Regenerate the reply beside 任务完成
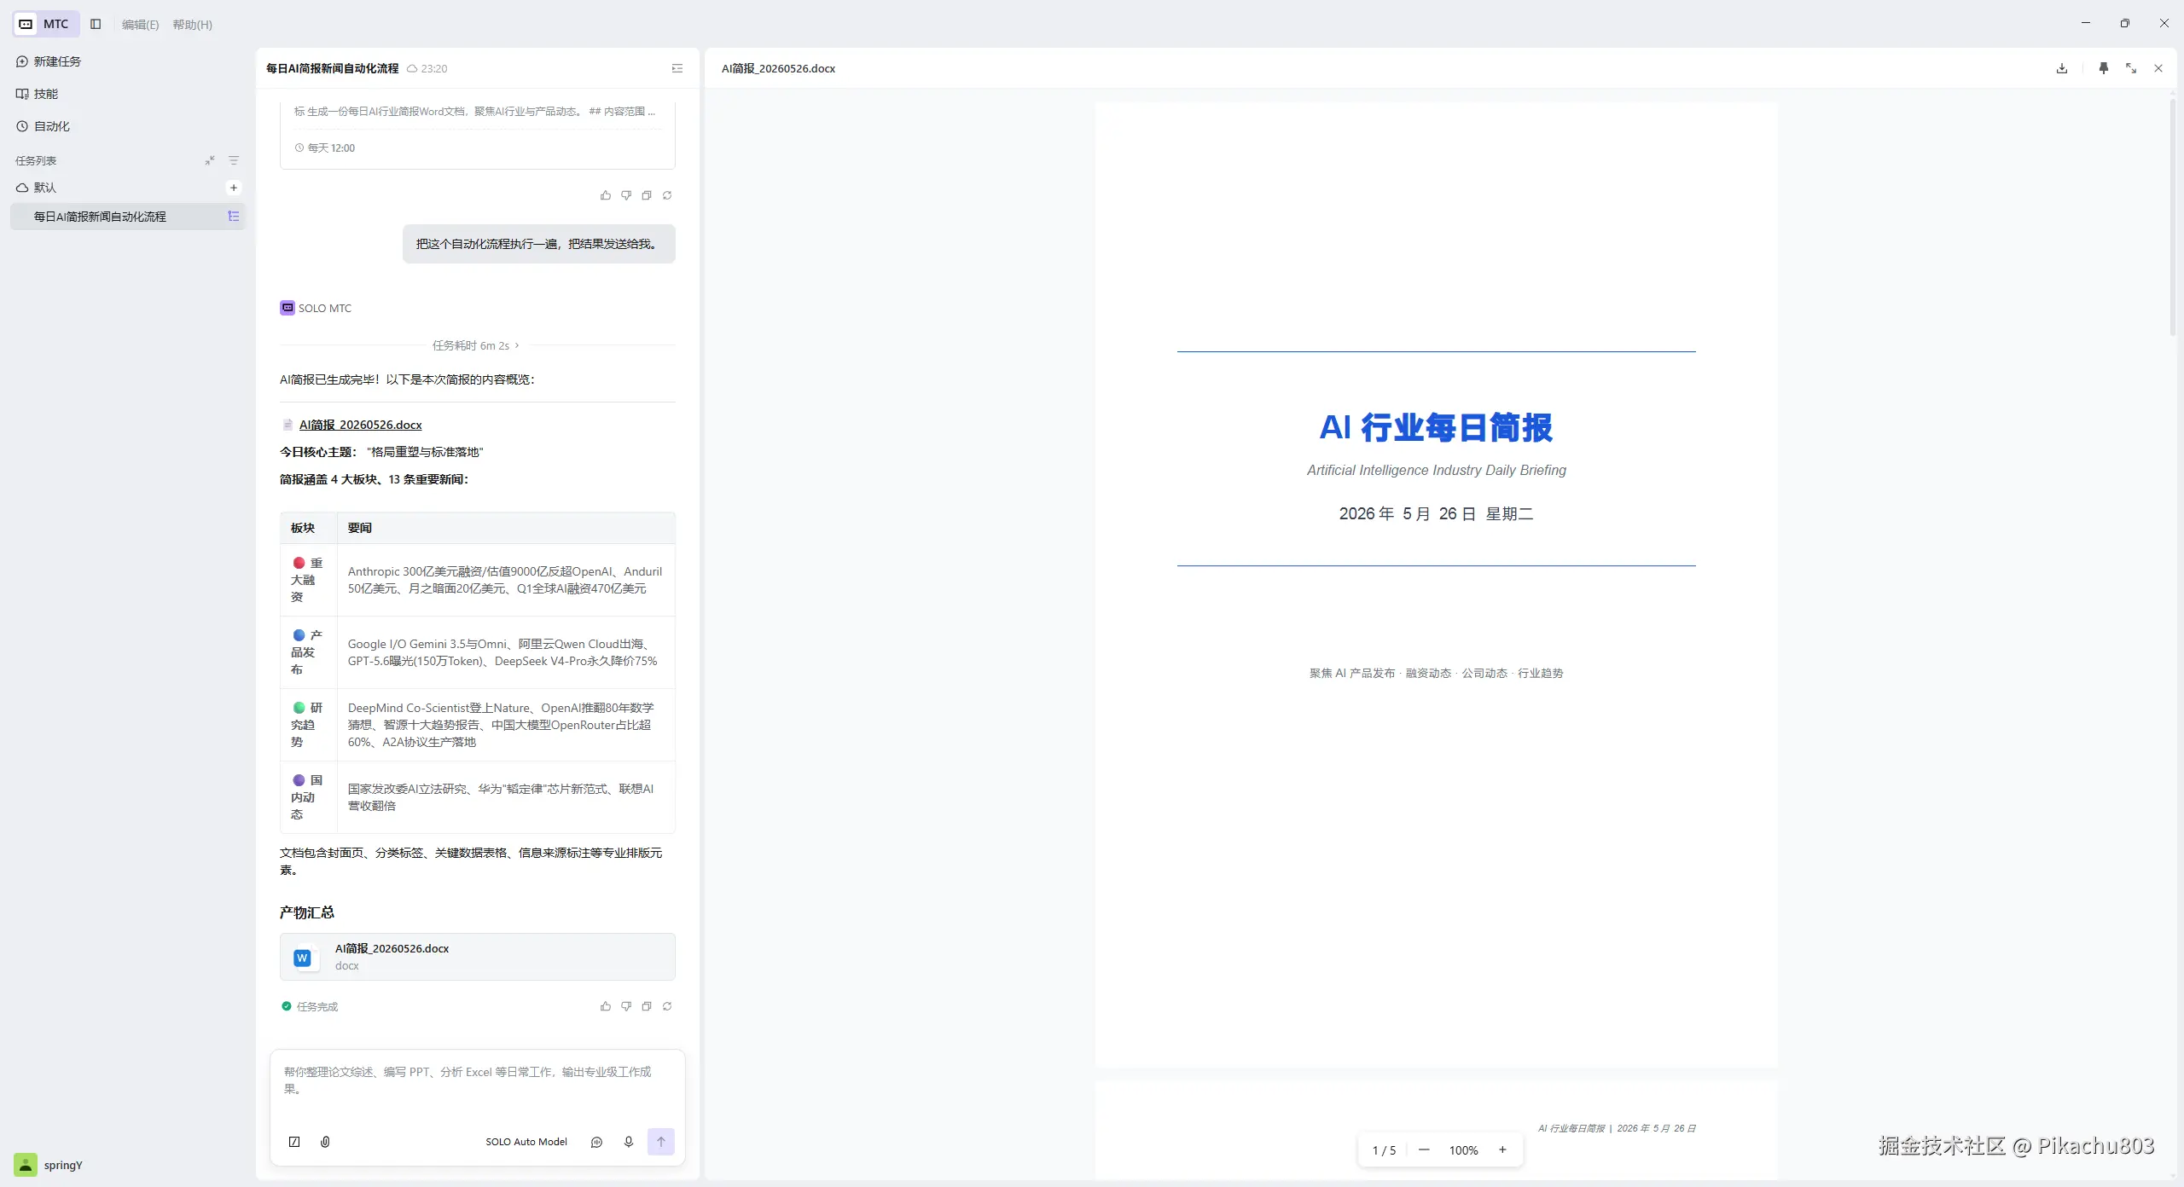Image resolution: width=2184 pixels, height=1187 pixels. [667, 1006]
